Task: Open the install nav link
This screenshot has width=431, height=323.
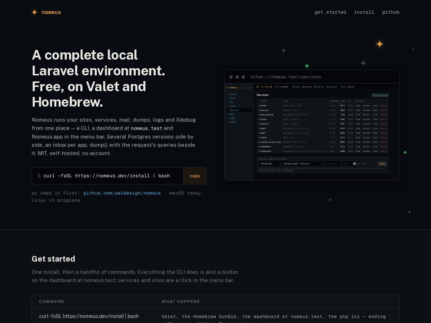Action: point(364,12)
